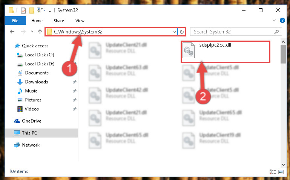Switch to the View tab

click(x=80, y=21)
